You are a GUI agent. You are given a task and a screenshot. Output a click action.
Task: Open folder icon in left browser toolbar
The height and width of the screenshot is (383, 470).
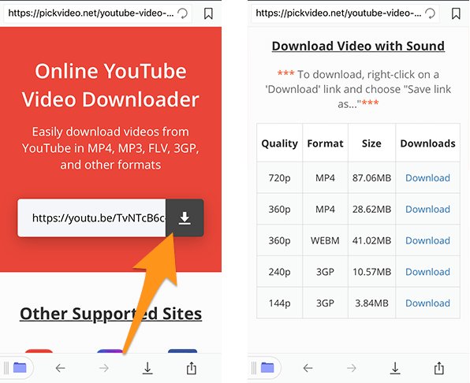click(x=20, y=367)
